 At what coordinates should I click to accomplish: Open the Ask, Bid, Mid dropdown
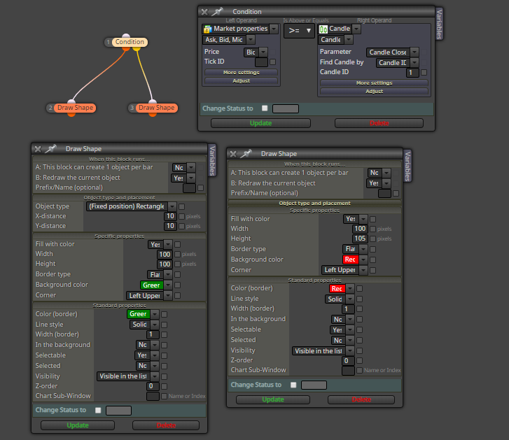(251, 40)
